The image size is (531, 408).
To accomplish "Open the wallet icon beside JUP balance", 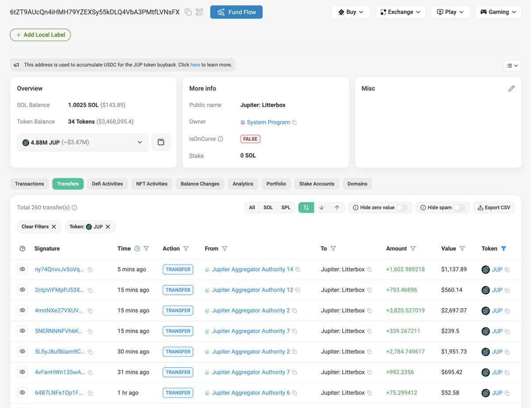I will pos(161,142).
